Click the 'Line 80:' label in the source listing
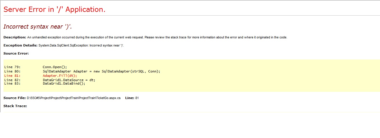The height and width of the screenshot is (138, 380). coord(12,71)
